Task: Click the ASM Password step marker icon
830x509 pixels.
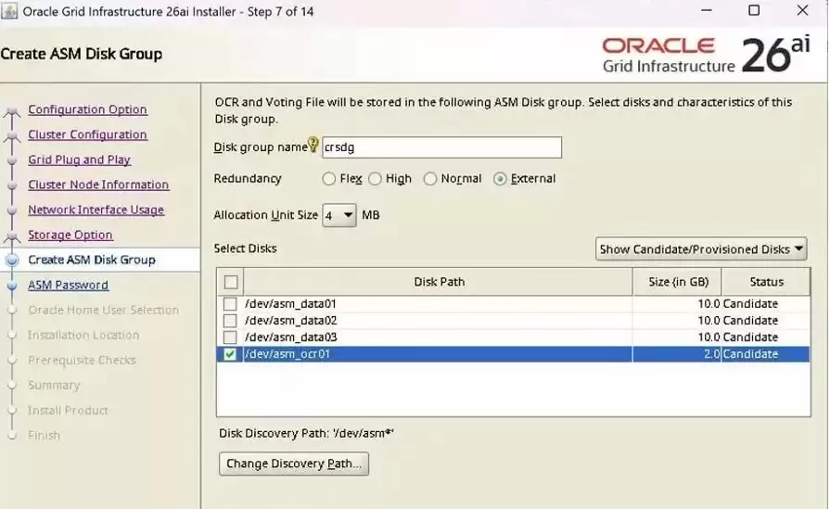Action: (x=12, y=286)
